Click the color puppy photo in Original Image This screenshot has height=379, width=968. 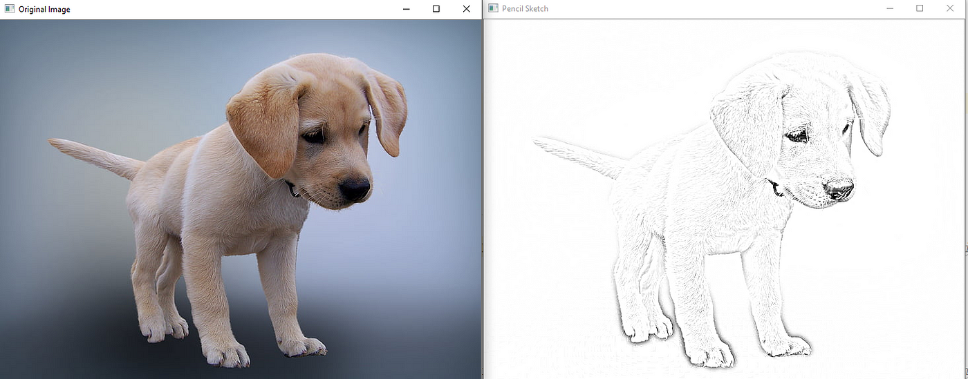pos(241,199)
